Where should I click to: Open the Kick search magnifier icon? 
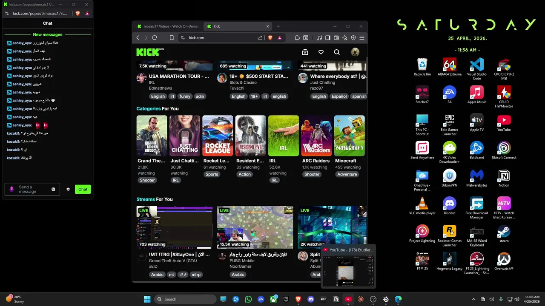pyautogui.click(x=337, y=52)
